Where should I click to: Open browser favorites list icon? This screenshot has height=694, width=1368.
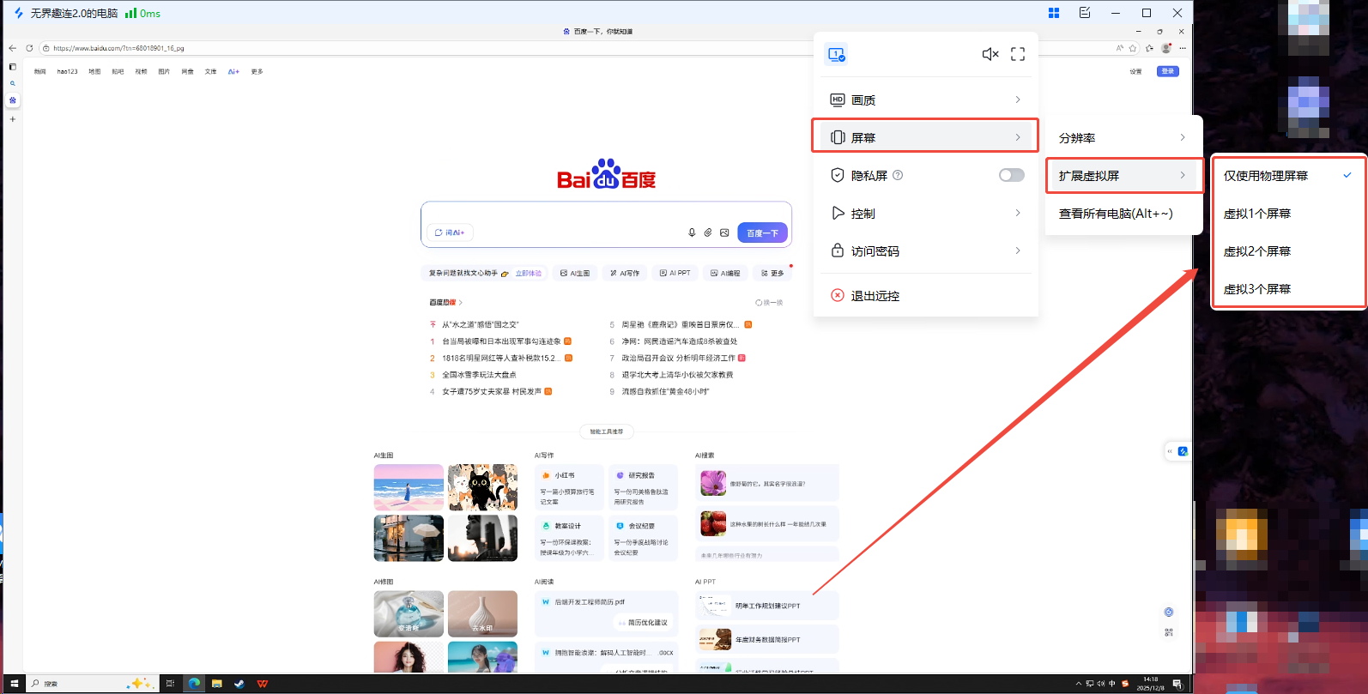coord(1149,48)
